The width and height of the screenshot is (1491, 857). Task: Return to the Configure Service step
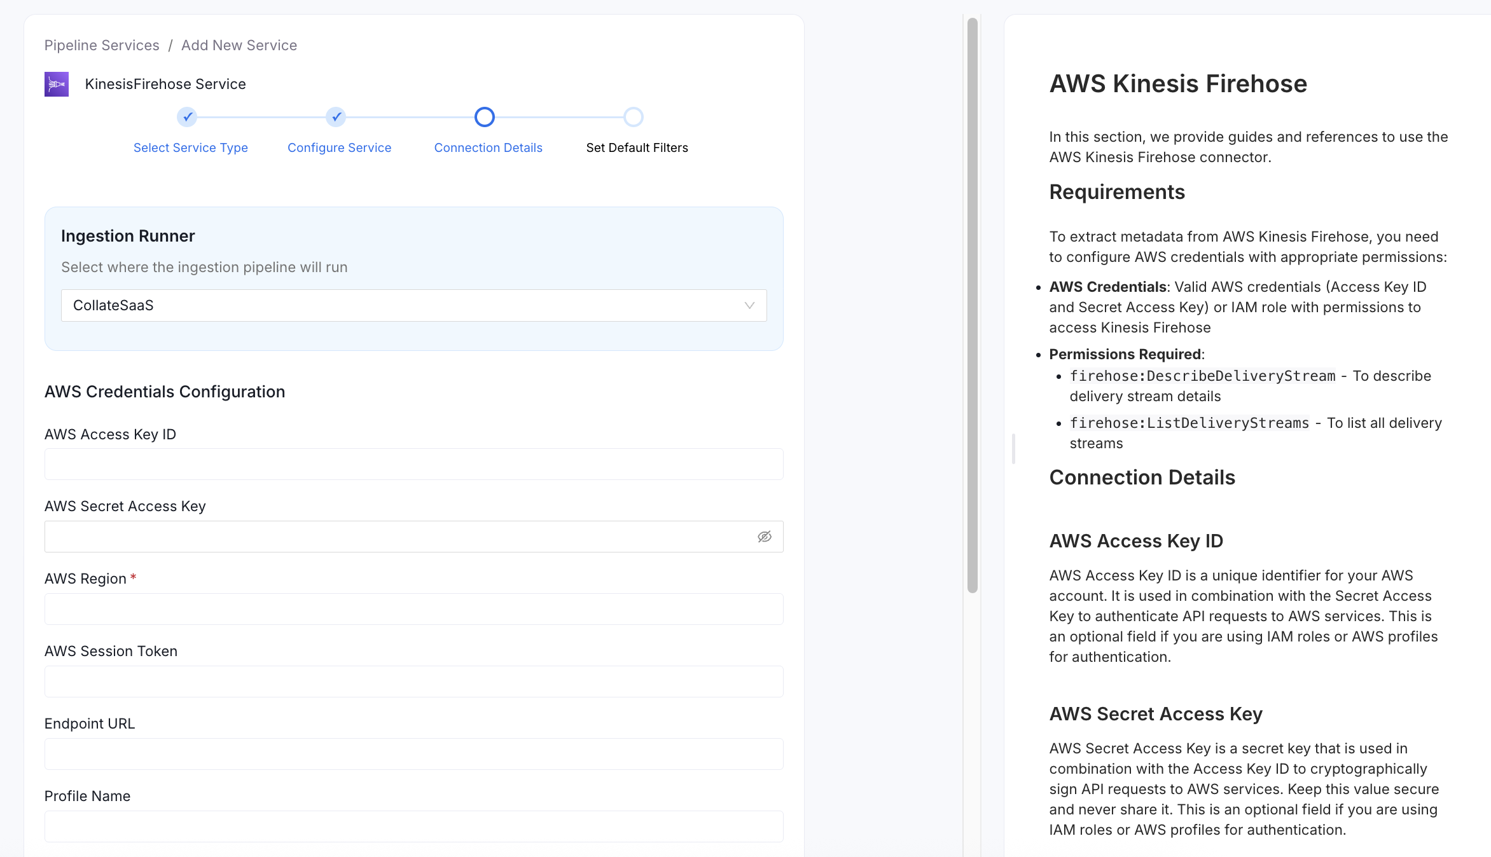point(339,147)
